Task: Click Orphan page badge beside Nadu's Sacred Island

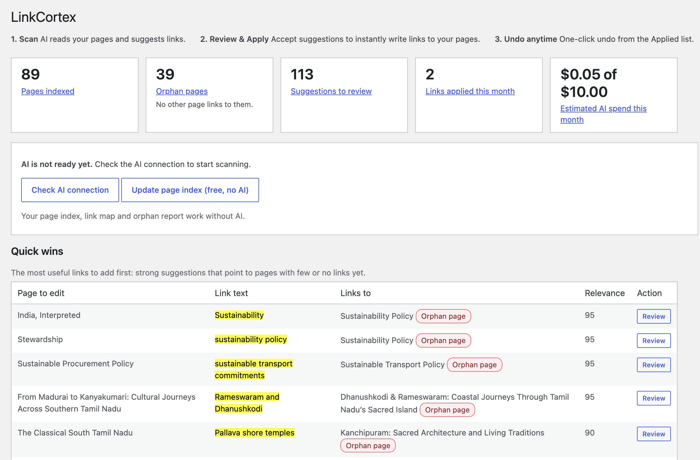Action: point(447,410)
